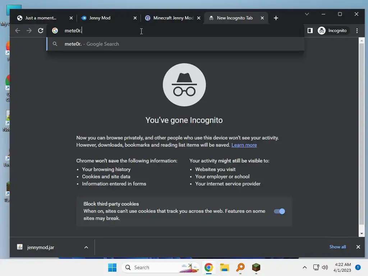Reload the page with the refresh icon

point(41,31)
